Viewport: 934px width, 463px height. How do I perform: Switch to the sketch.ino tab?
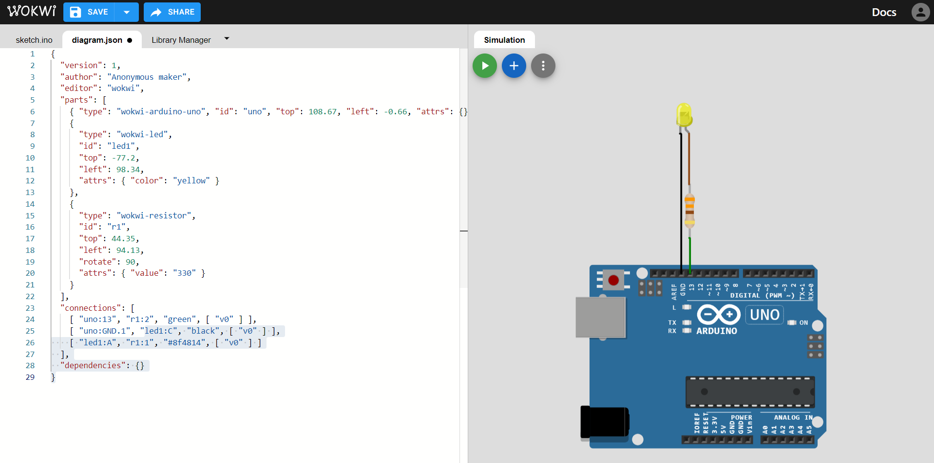[34, 40]
